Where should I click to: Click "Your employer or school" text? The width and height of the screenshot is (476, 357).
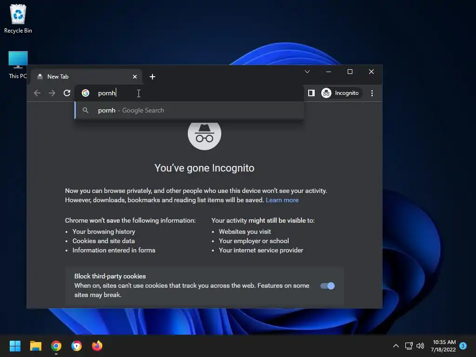(x=254, y=241)
